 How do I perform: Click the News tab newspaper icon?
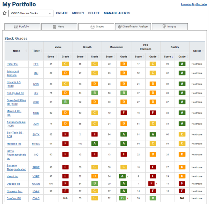54,27
